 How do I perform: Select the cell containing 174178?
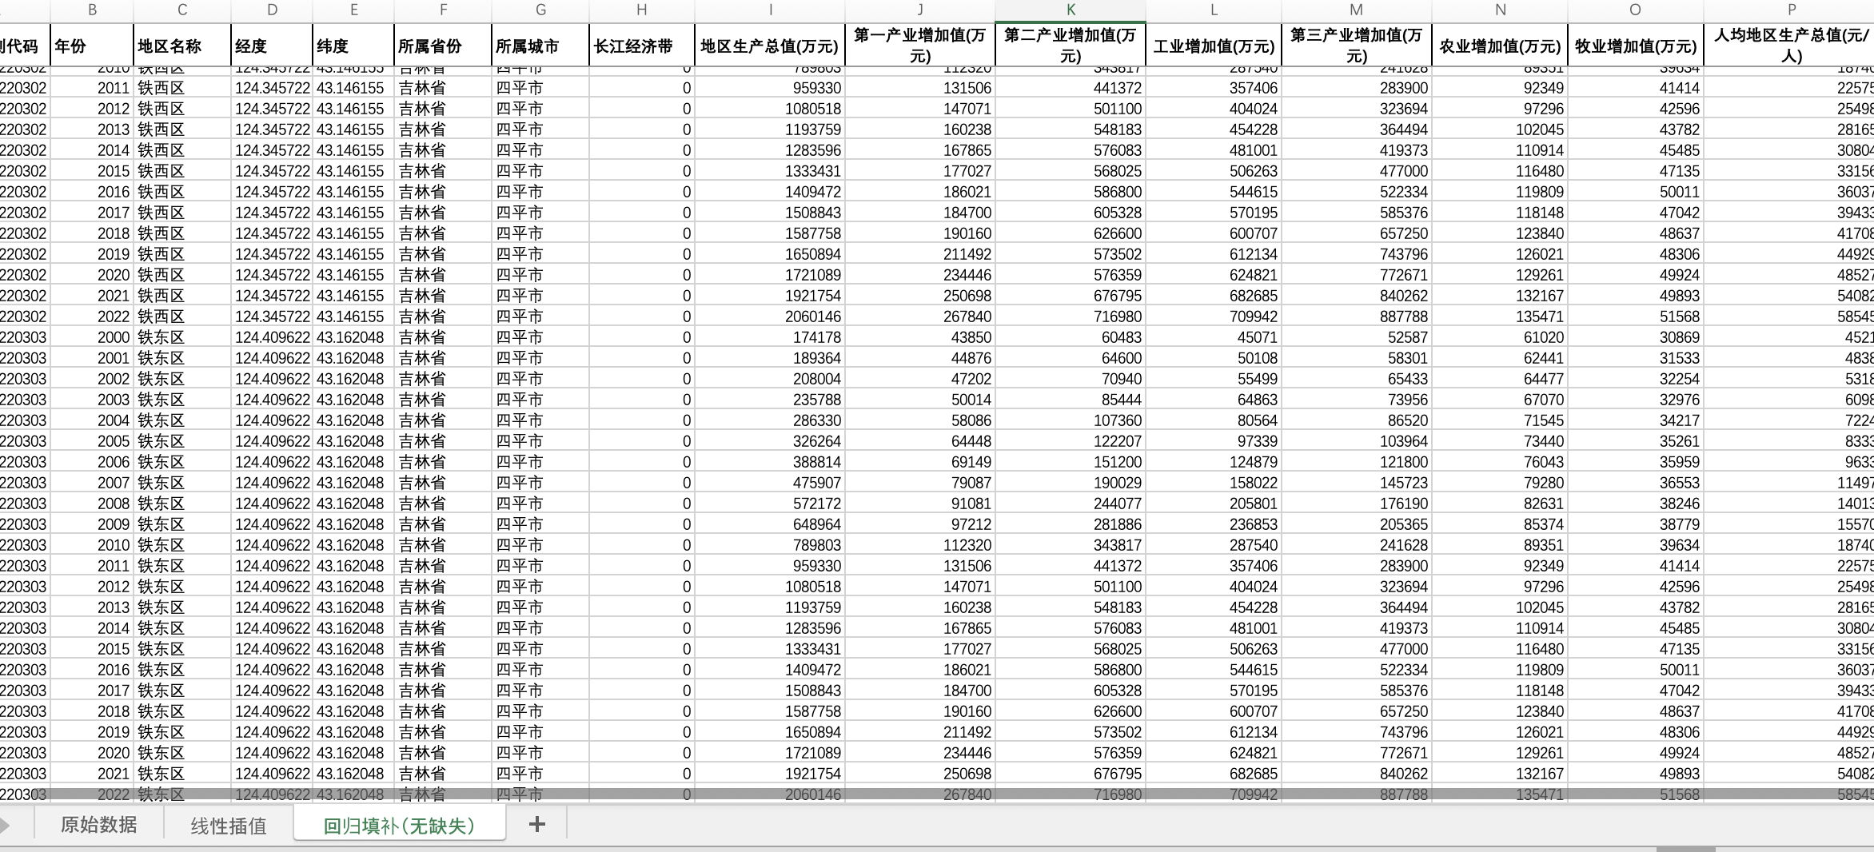(770, 337)
